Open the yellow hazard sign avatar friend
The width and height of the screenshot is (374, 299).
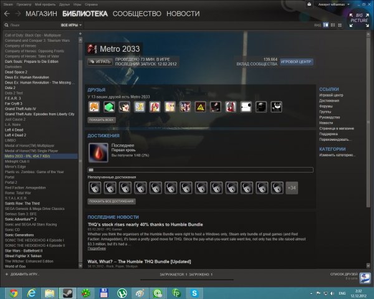200,107
